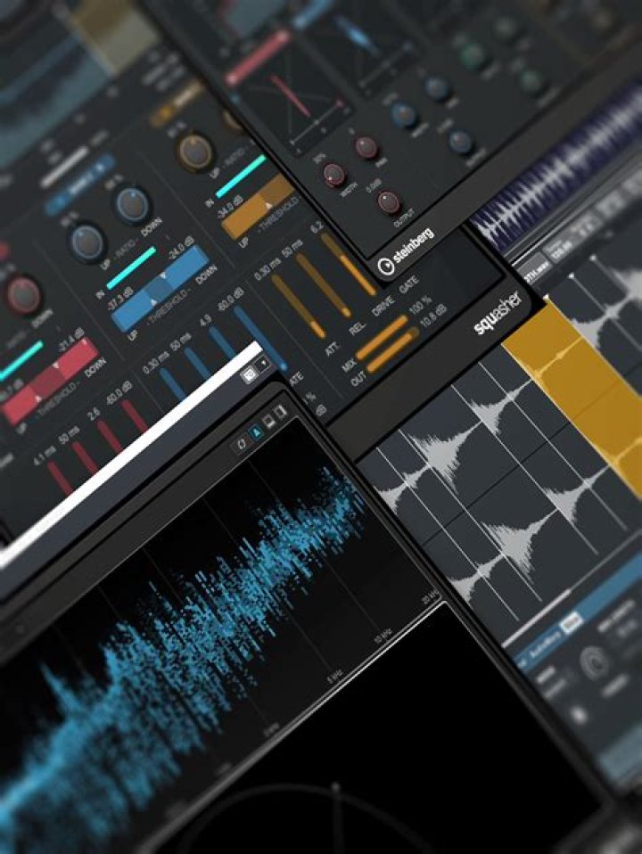Click the red band ratio knob in Squasher
The height and width of the screenshot is (854, 642).
click(23, 295)
